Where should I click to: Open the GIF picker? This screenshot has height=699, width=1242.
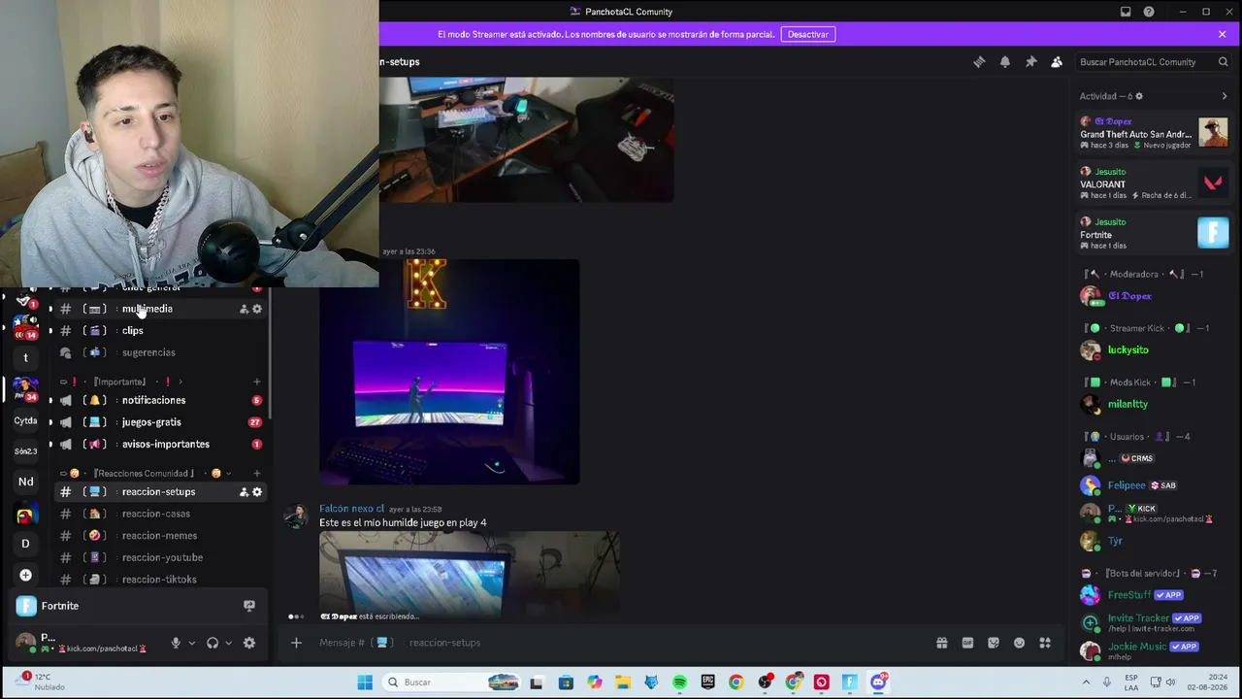pos(967,643)
